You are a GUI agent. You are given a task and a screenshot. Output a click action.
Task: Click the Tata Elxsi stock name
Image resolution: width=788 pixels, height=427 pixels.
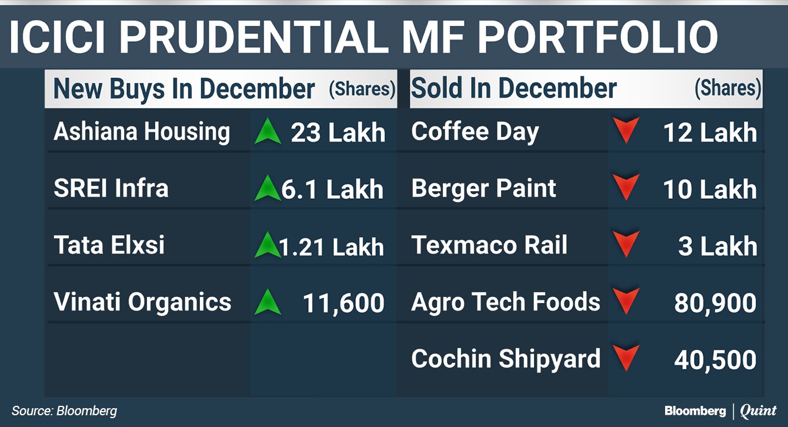pyautogui.click(x=109, y=245)
